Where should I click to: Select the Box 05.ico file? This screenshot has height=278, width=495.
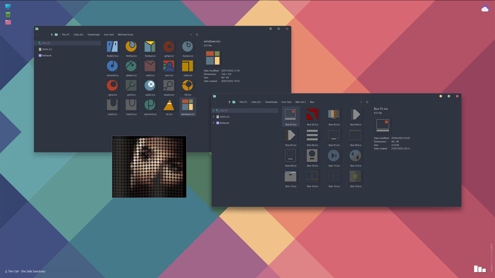[x=291, y=137]
